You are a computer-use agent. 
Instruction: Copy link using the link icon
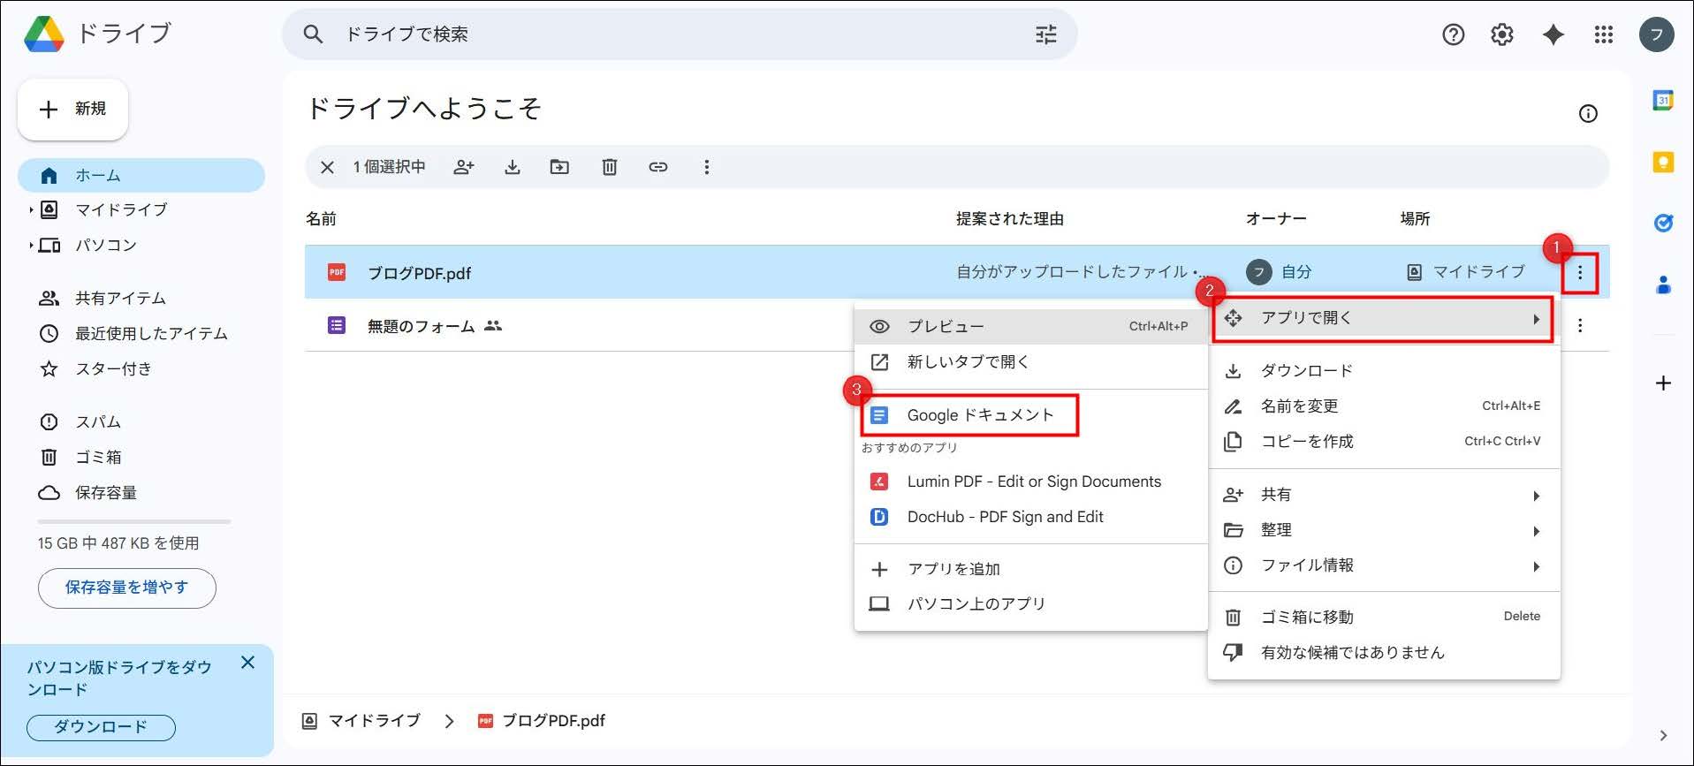tap(658, 167)
